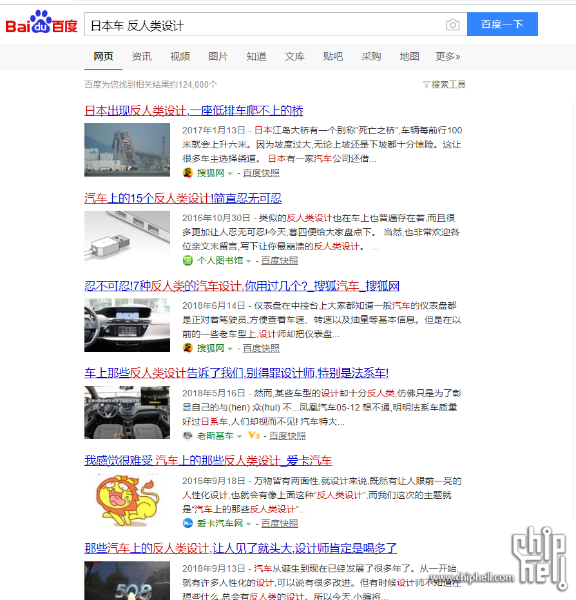This screenshot has width=576, height=600.
Task: Click 老斯基车 avatar icon
Action: click(187, 436)
